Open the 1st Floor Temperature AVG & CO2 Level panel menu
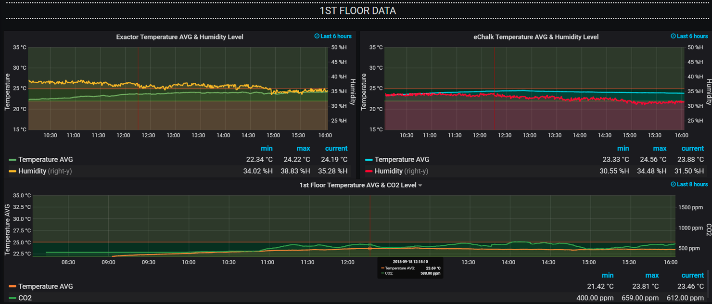Viewport: 712px width, 304px height. [x=420, y=185]
